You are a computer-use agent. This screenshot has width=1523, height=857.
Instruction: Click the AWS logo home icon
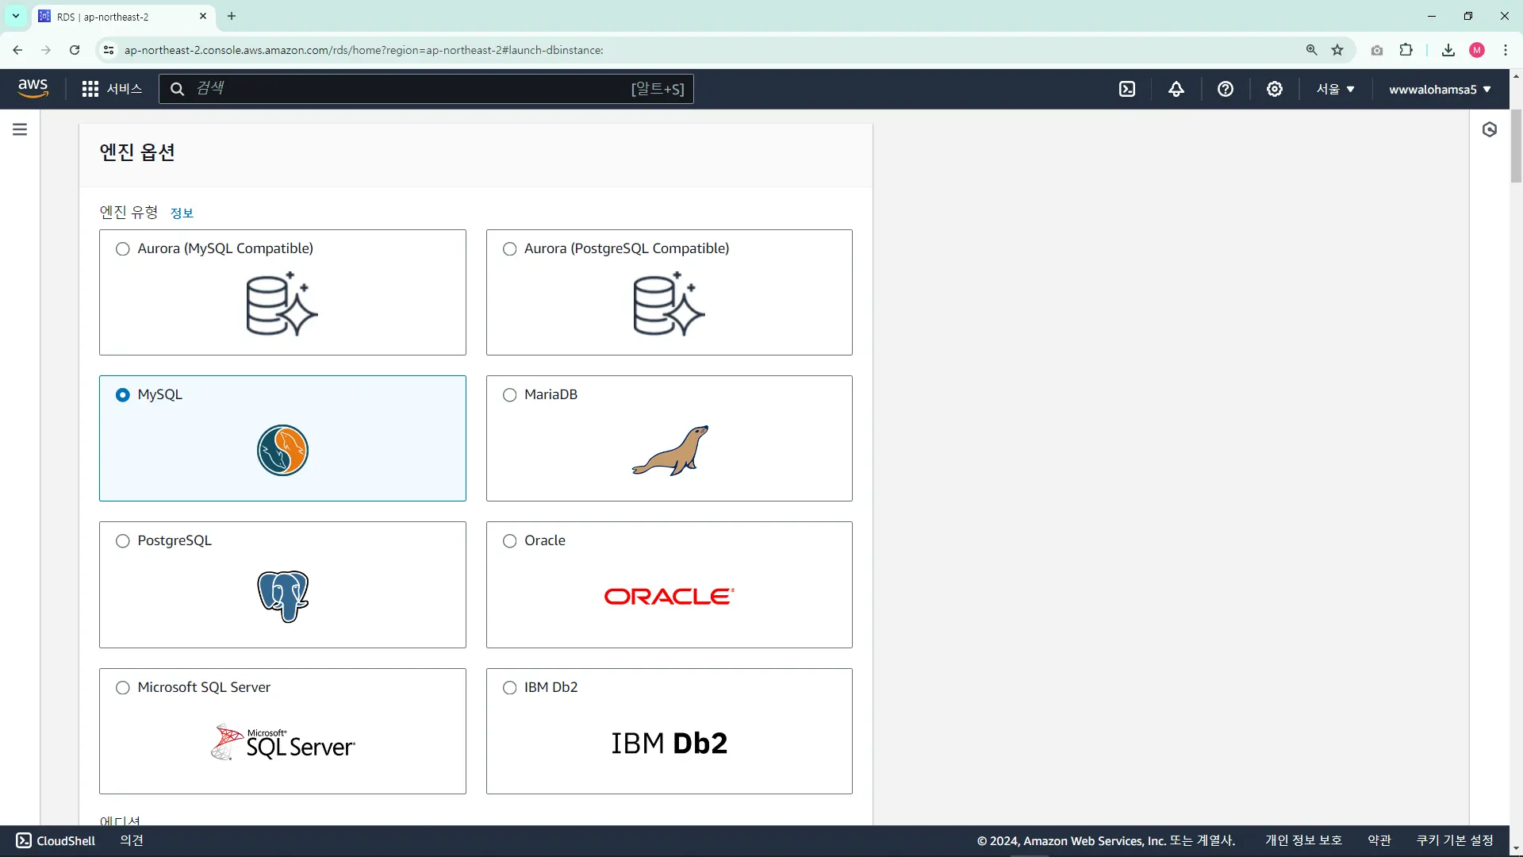[x=33, y=88]
